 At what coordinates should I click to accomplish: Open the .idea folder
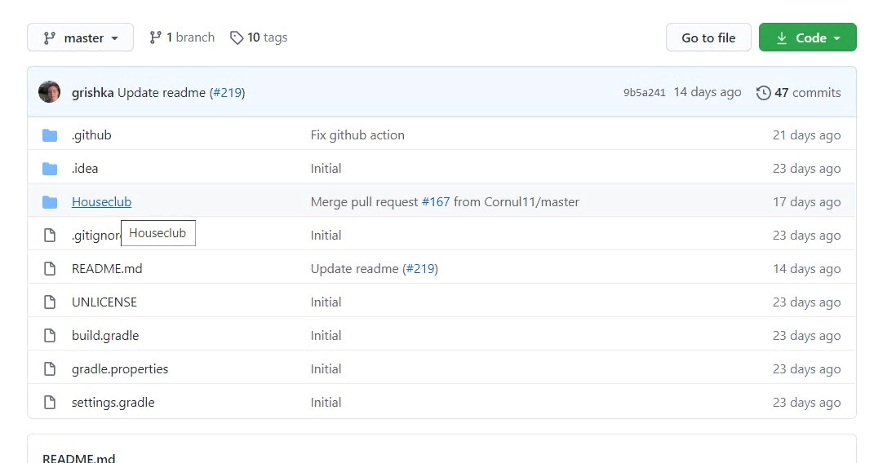point(85,169)
